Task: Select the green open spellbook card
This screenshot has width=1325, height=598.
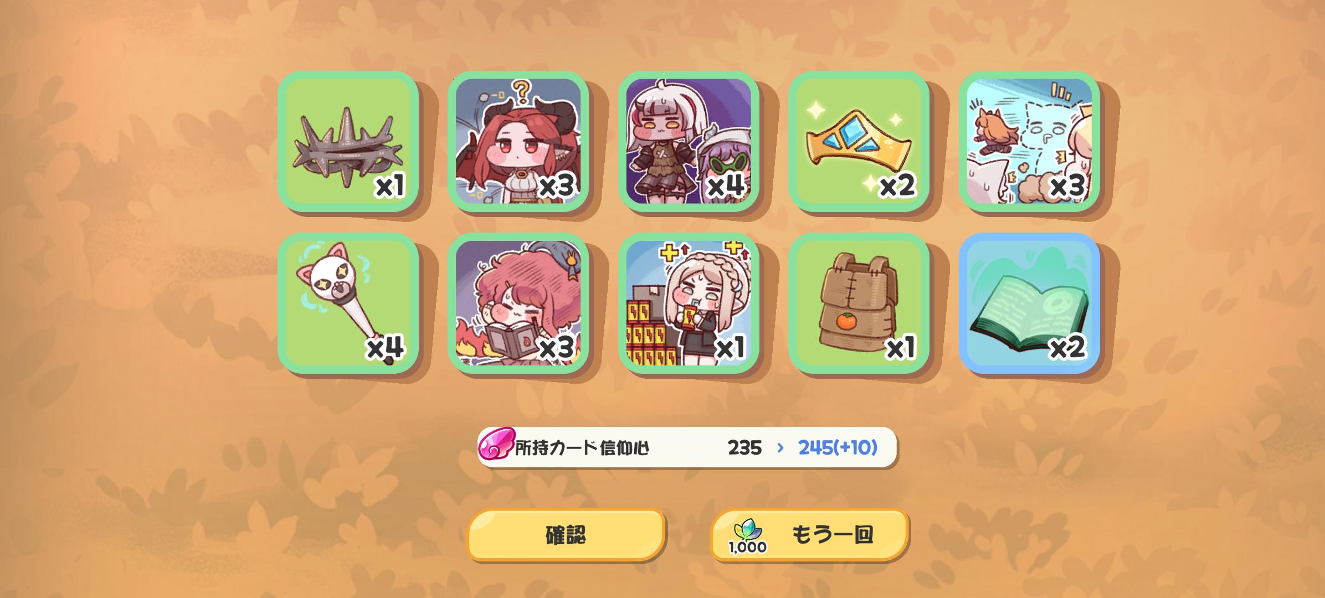Action: pos(1029,303)
